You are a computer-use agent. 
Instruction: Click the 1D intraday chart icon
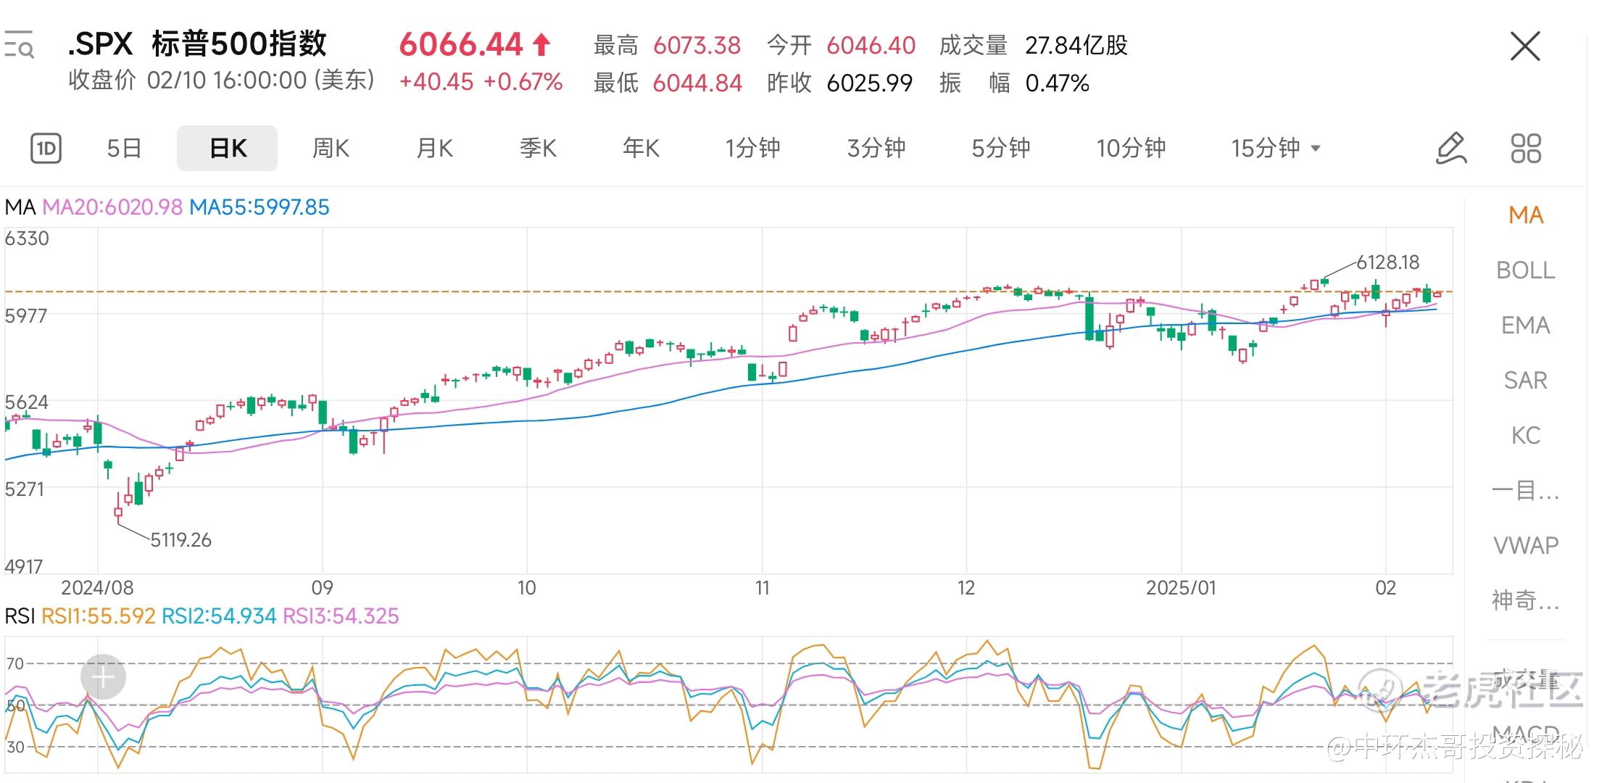[x=46, y=149]
